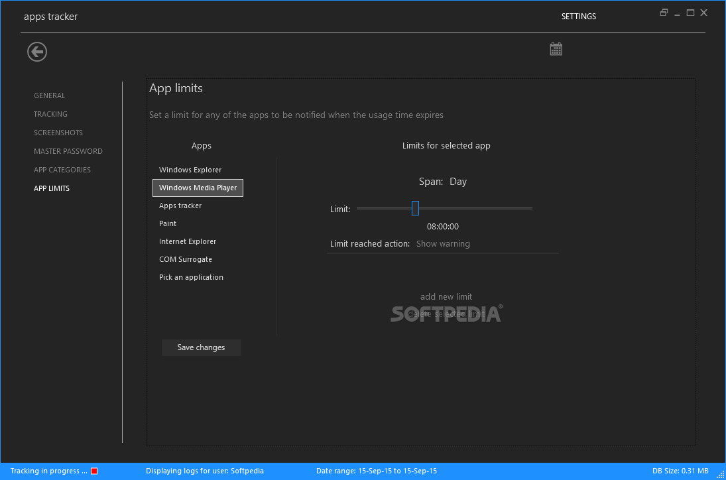Image resolution: width=726 pixels, height=480 pixels.
Task: Click Date range 15-Sep-15 status entry
Action: coord(377,471)
